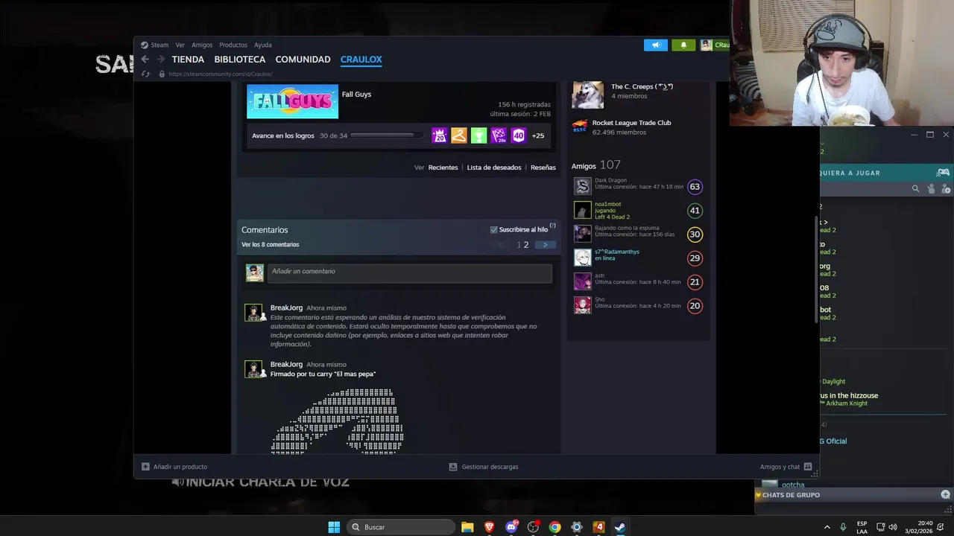Show hidden icons in the system tray
Screen dimensions: 954x536
(827, 527)
